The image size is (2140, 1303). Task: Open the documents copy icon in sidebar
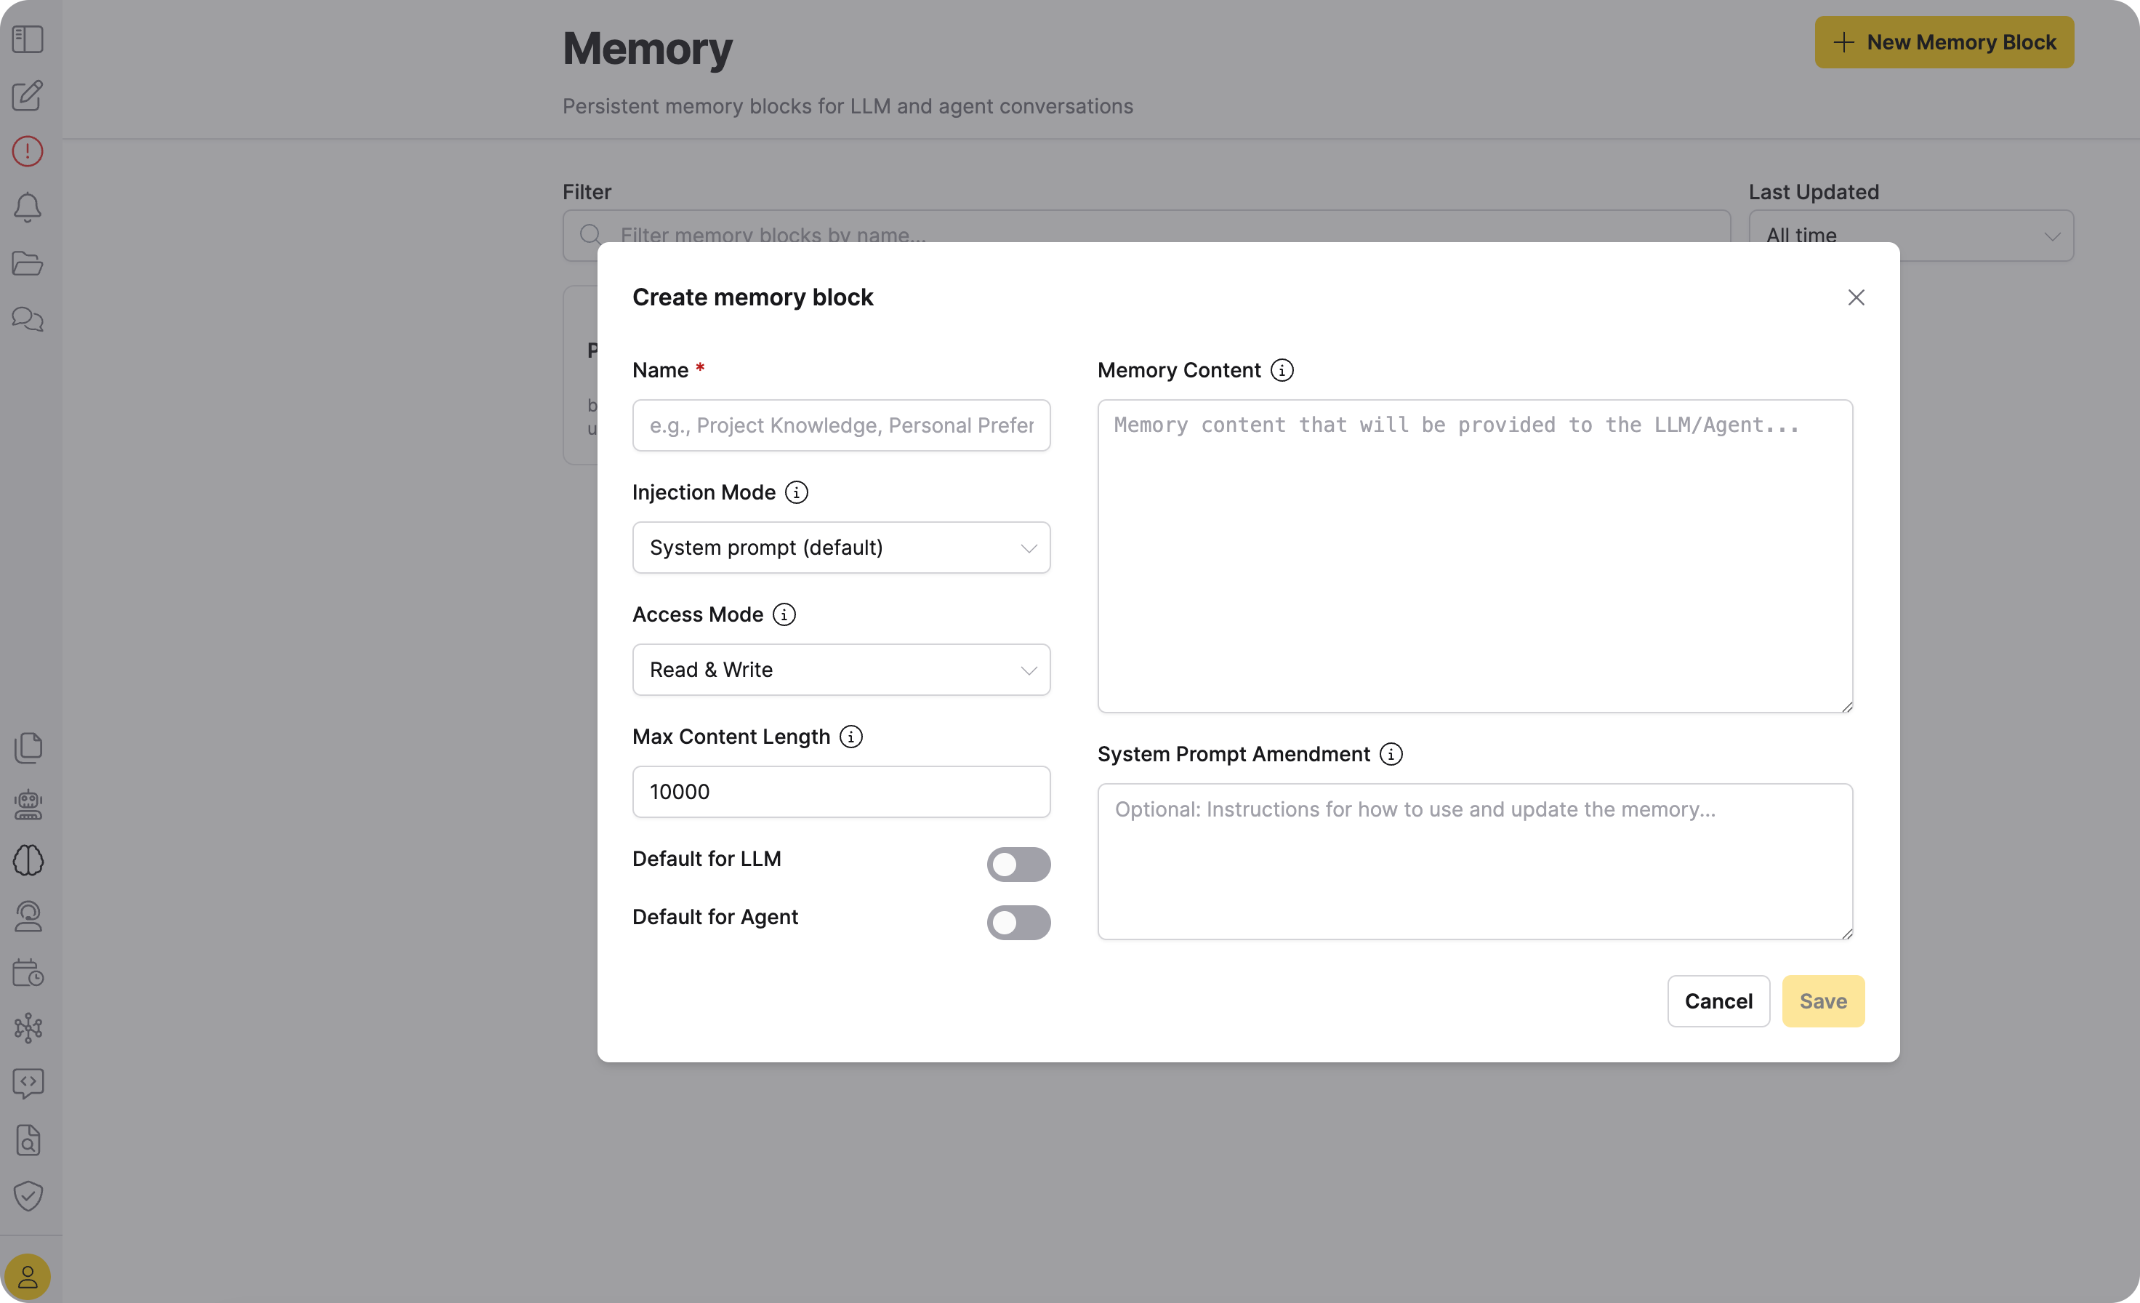click(x=28, y=748)
